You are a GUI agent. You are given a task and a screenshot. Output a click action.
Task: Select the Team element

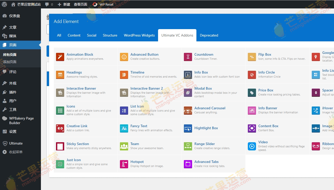pyautogui.click(x=135, y=144)
